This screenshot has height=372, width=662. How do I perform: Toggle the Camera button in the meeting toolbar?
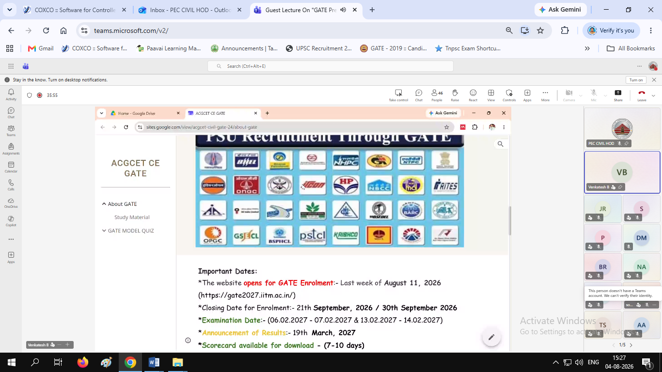click(x=569, y=95)
